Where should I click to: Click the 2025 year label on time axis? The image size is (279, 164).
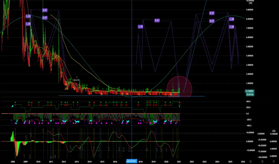coord(230,162)
